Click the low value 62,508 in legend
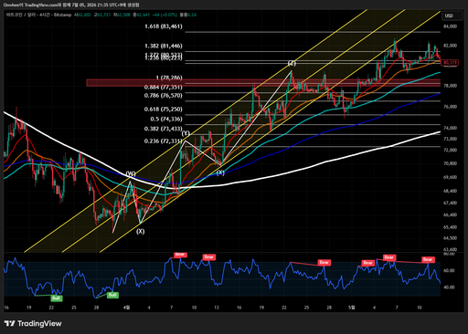Viewport: 468px width, 334px height. 123,15
